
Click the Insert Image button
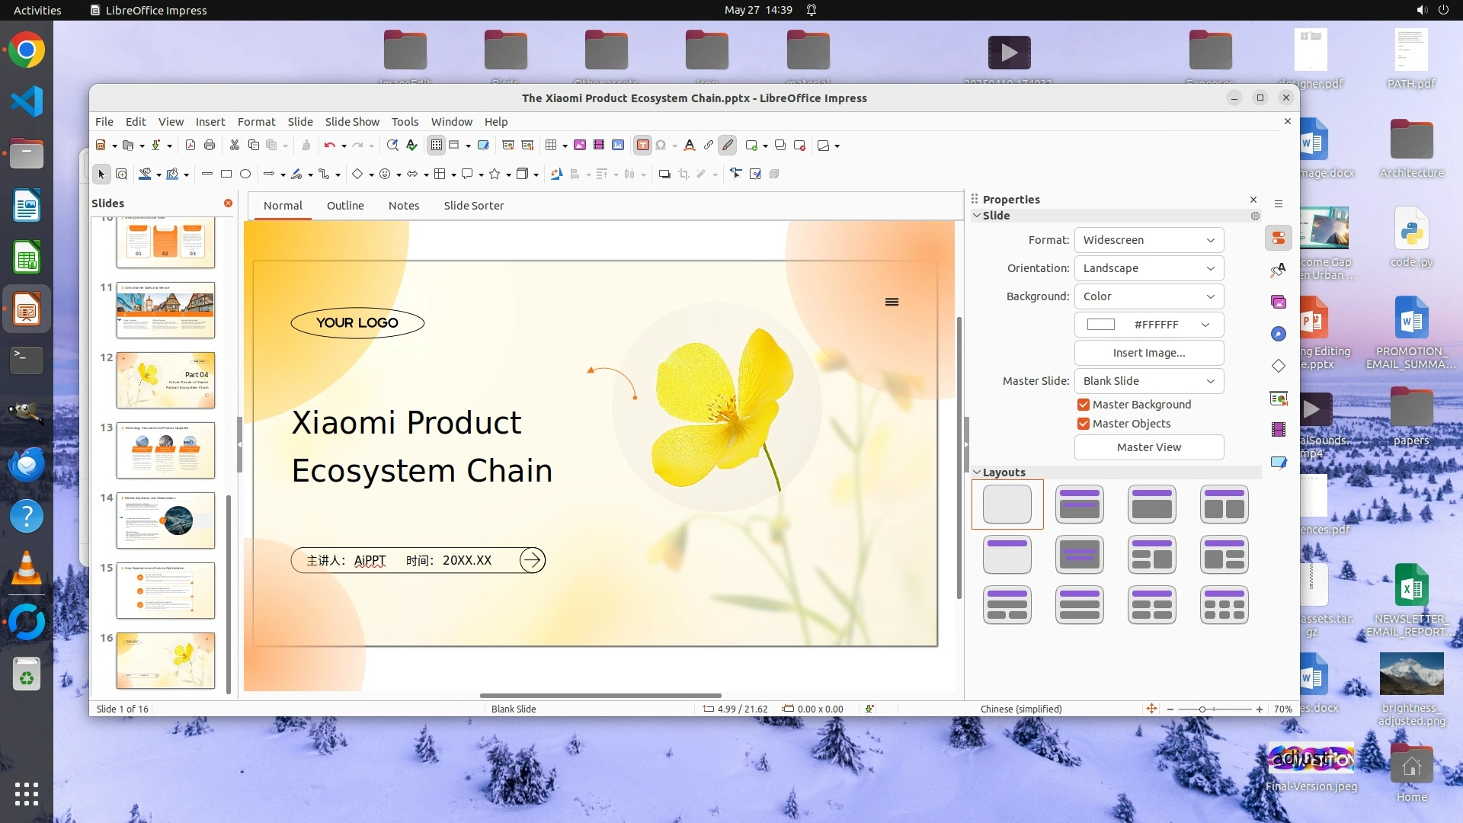(x=1148, y=353)
